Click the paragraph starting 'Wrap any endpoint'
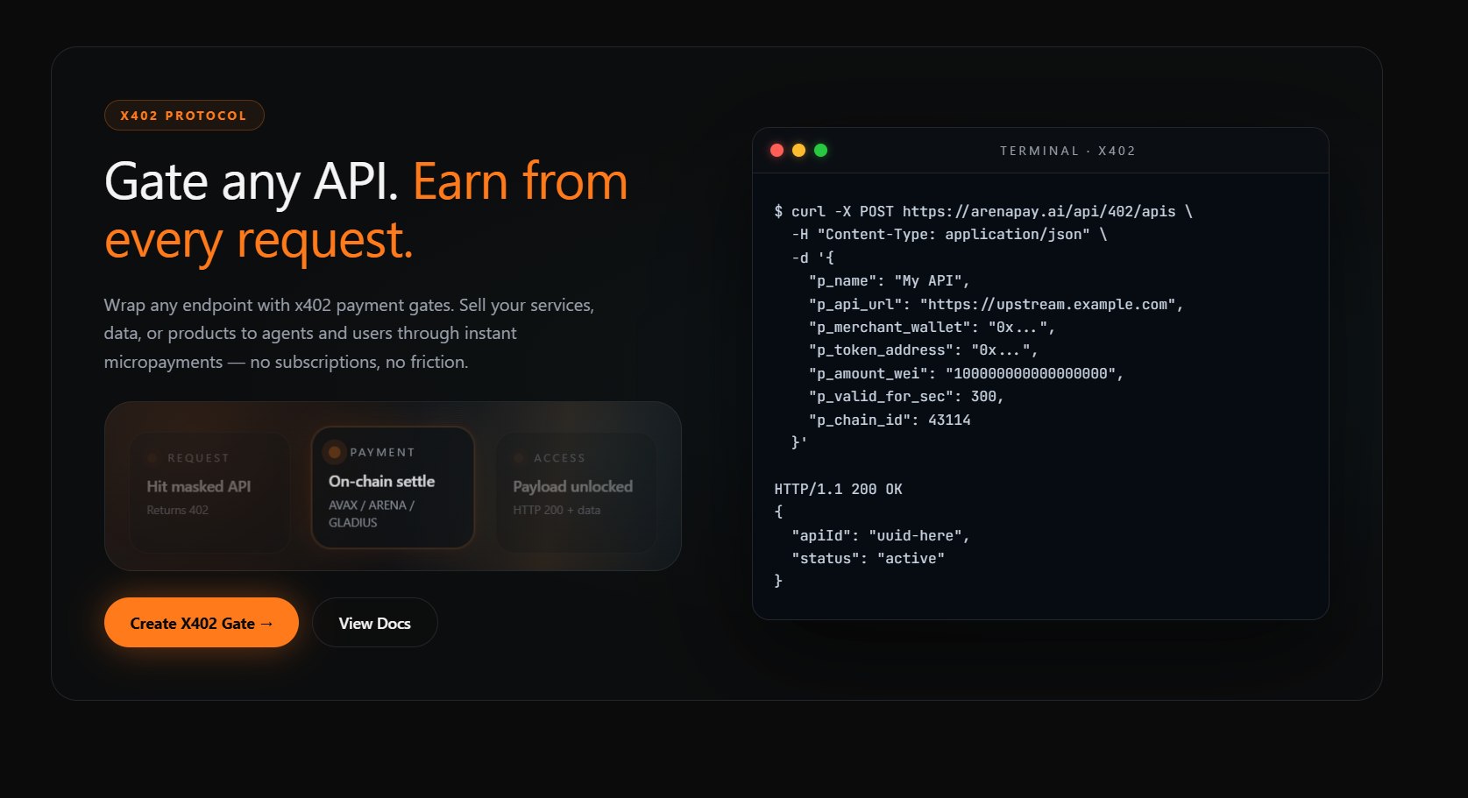This screenshot has height=798, width=1468. click(349, 333)
